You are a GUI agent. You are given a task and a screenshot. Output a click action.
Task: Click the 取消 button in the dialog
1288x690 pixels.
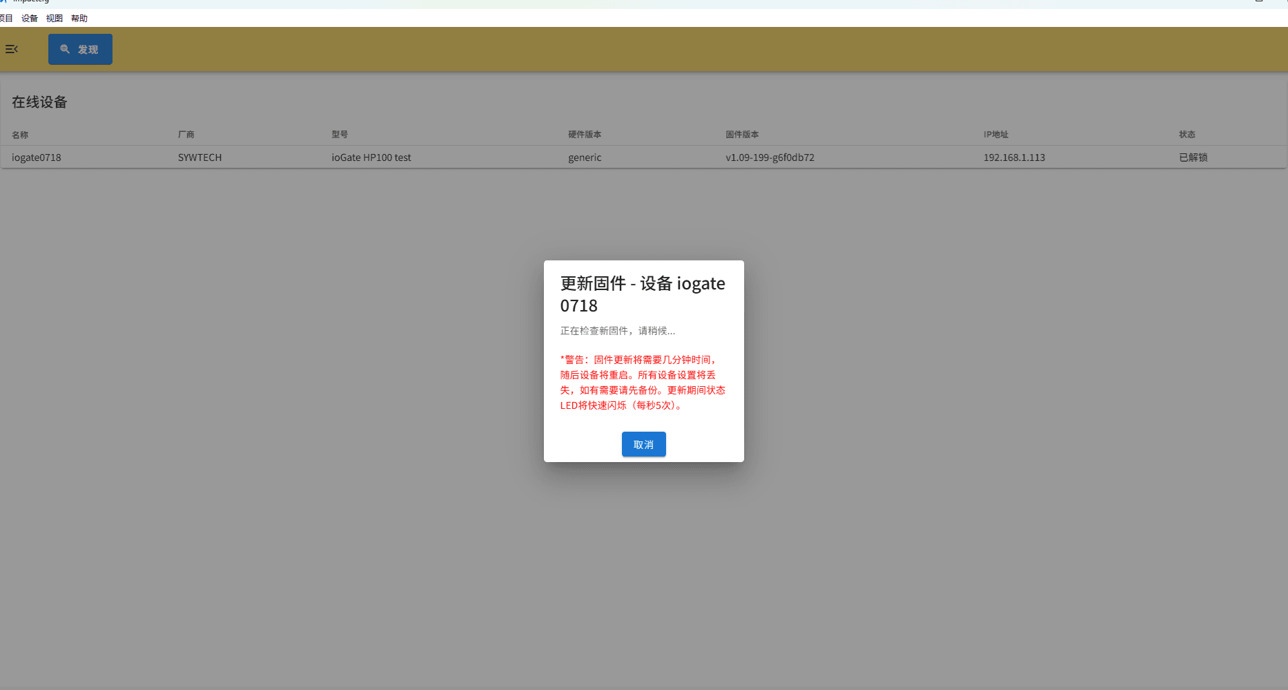point(643,444)
